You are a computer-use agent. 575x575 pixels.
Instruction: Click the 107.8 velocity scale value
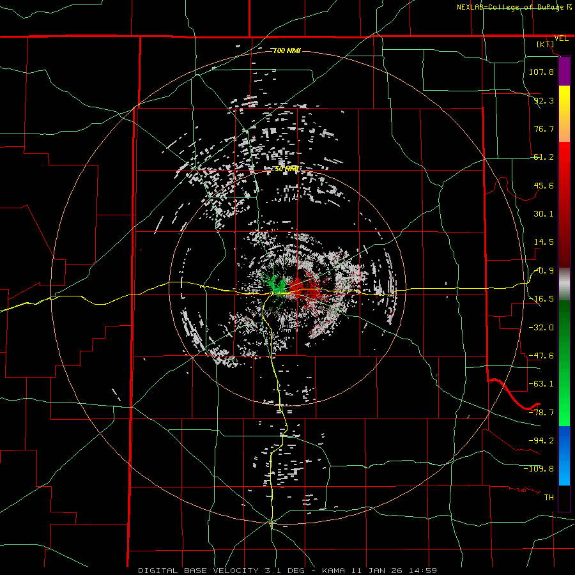541,72
